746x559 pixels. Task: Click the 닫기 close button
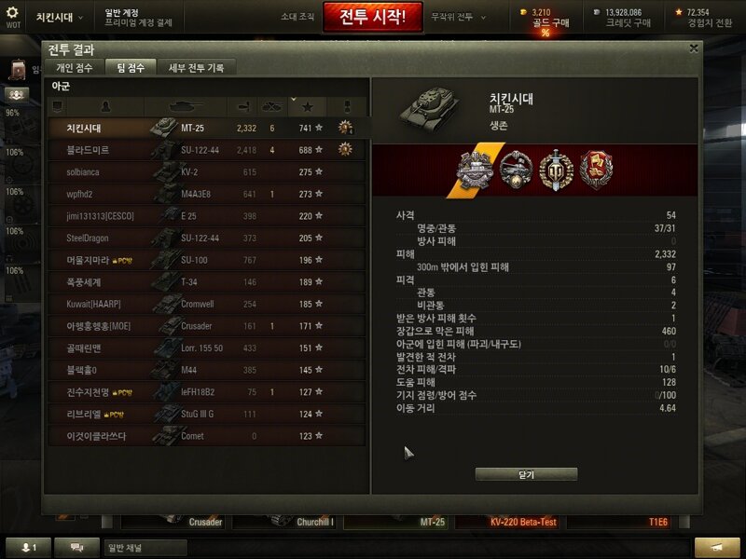point(526,474)
